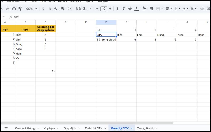This screenshot has height=132, width=211.
Task: Switch to the Vi phạm sheet tab
Action: 49,128
